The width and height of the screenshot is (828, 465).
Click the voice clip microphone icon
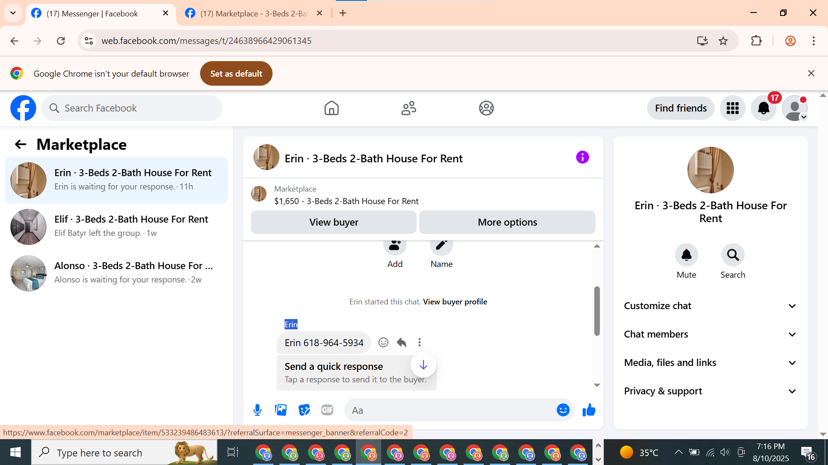tap(257, 410)
